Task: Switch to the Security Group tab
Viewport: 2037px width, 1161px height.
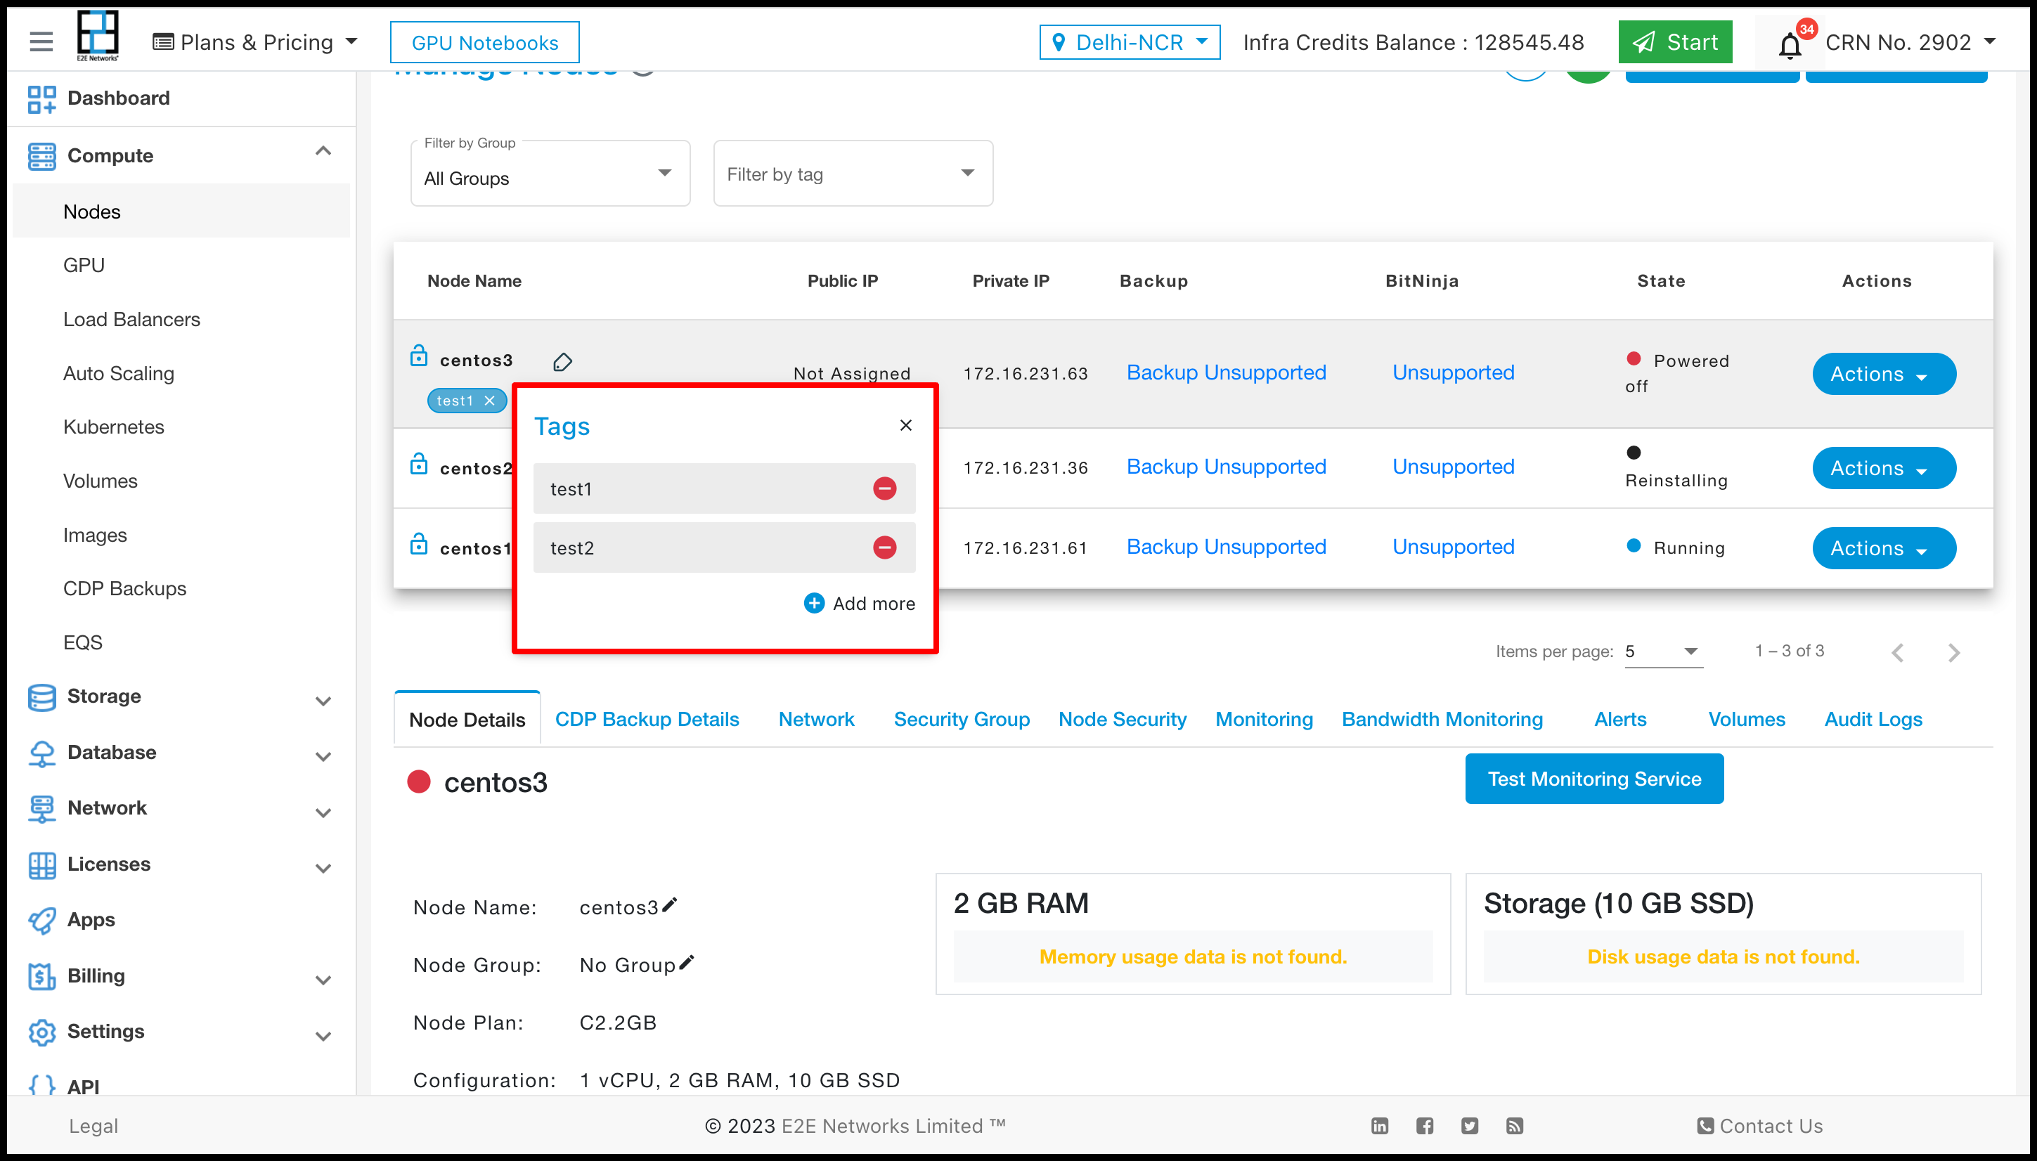Action: [962, 719]
